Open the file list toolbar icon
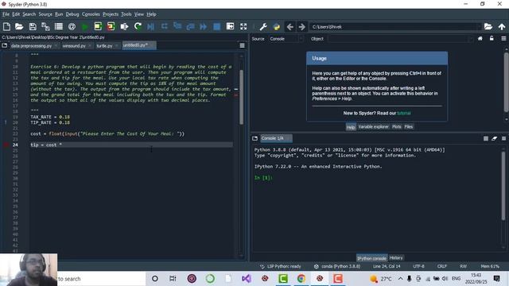The height and width of the screenshot is (286, 509). 59,26
